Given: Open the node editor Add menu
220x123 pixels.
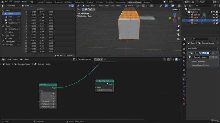Looking at the screenshot, I should click(21, 59).
